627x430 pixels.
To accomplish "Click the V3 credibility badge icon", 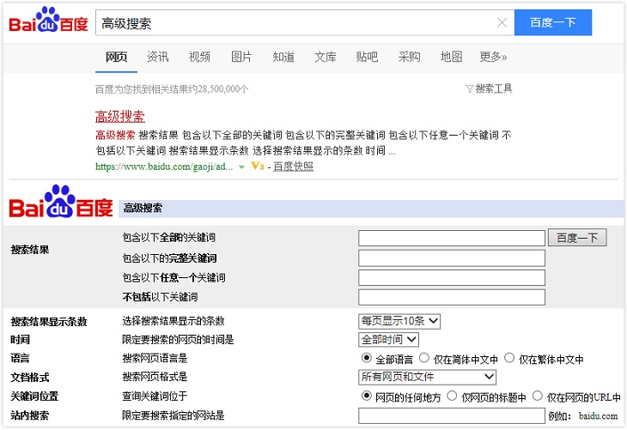I will 258,167.
